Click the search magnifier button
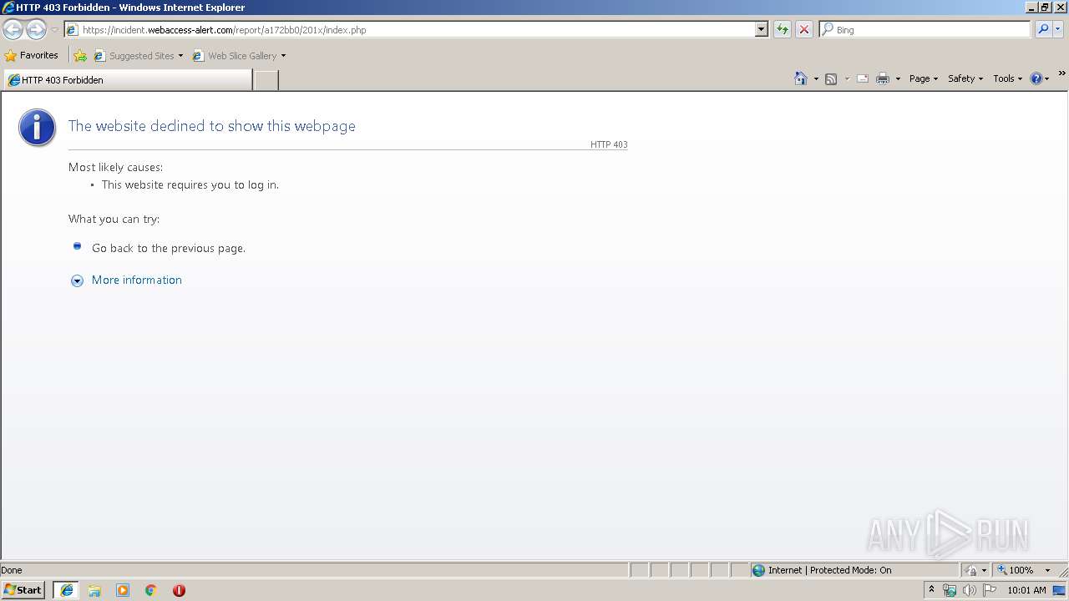Screen dimensions: 1069x601 [x=1042, y=30]
